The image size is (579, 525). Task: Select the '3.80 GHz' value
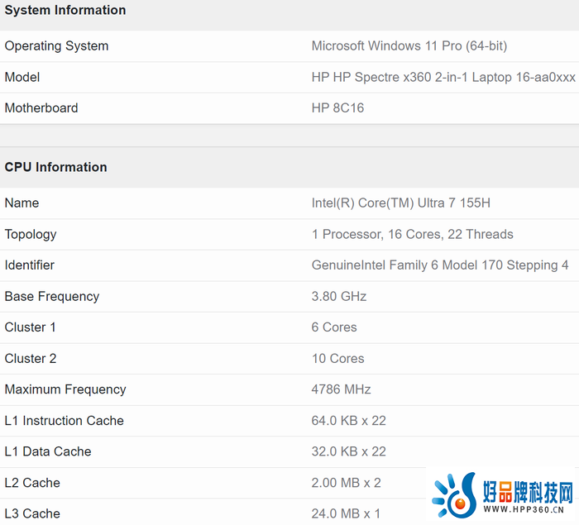[x=339, y=297]
